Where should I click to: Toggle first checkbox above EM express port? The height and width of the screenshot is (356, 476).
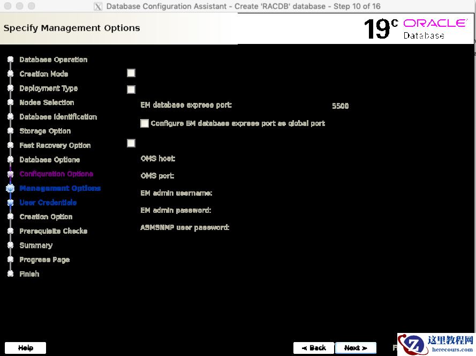point(131,73)
